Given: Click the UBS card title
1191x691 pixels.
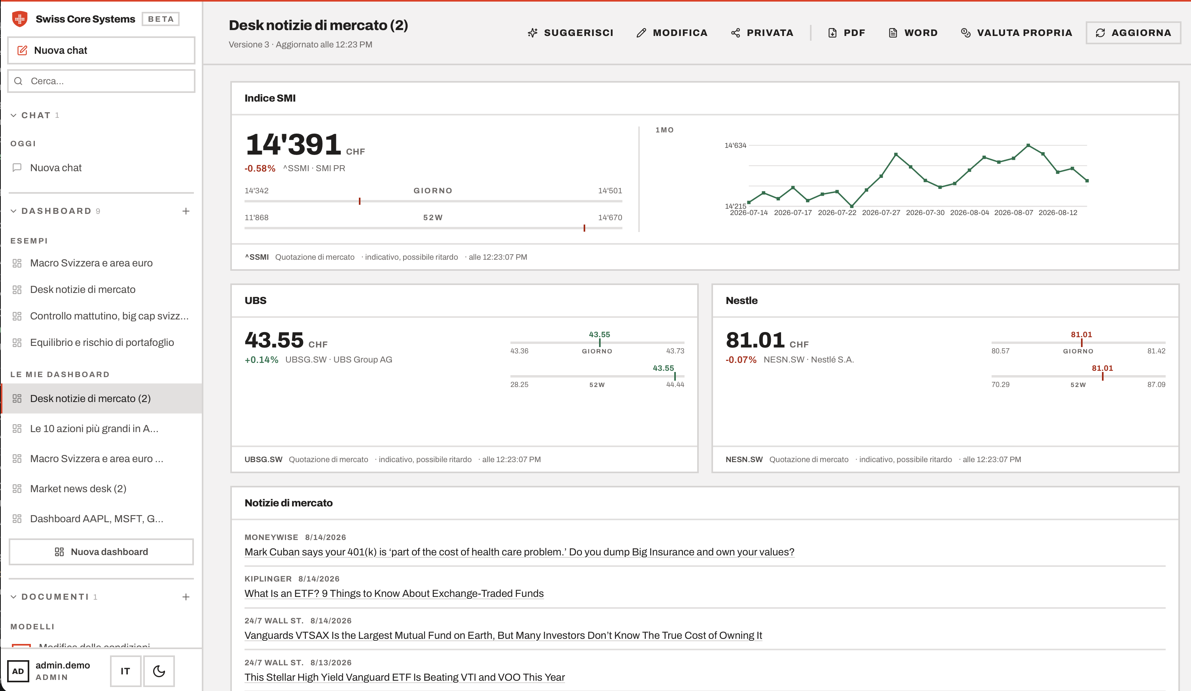Looking at the screenshot, I should [x=255, y=300].
